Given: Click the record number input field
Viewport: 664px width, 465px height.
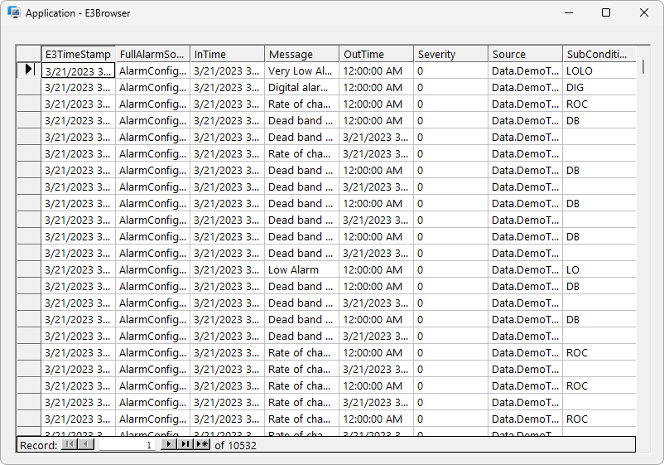Looking at the screenshot, I should pyautogui.click(x=127, y=444).
